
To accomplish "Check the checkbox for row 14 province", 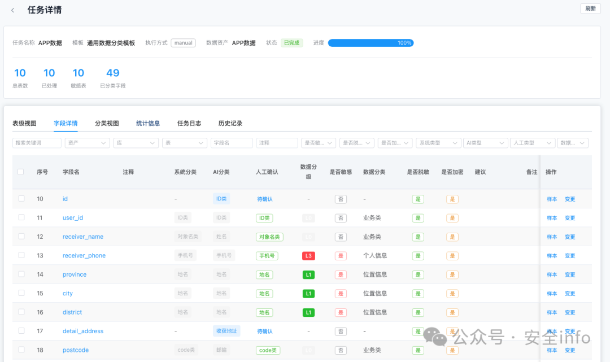I will [21, 274].
